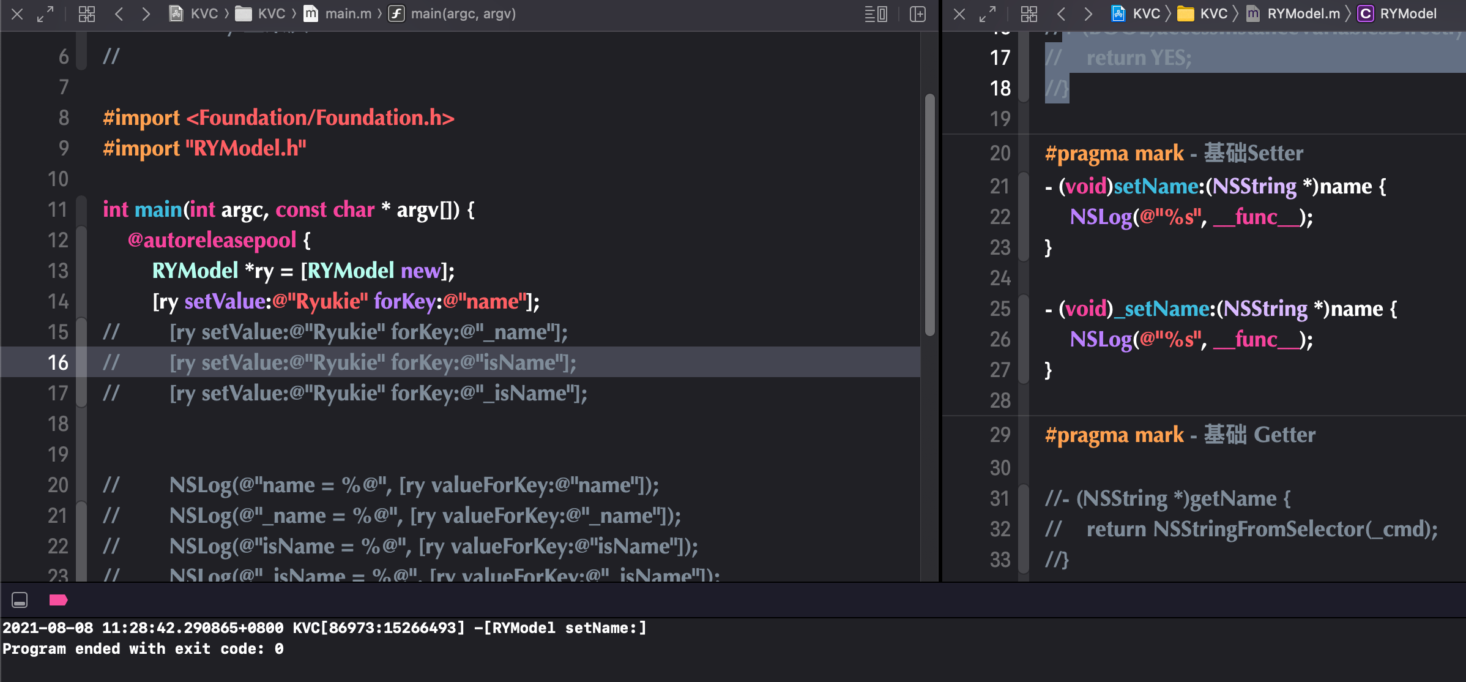Open KVC folder in right jump bar
This screenshot has height=682, width=1466.
[x=1203, y=13]
